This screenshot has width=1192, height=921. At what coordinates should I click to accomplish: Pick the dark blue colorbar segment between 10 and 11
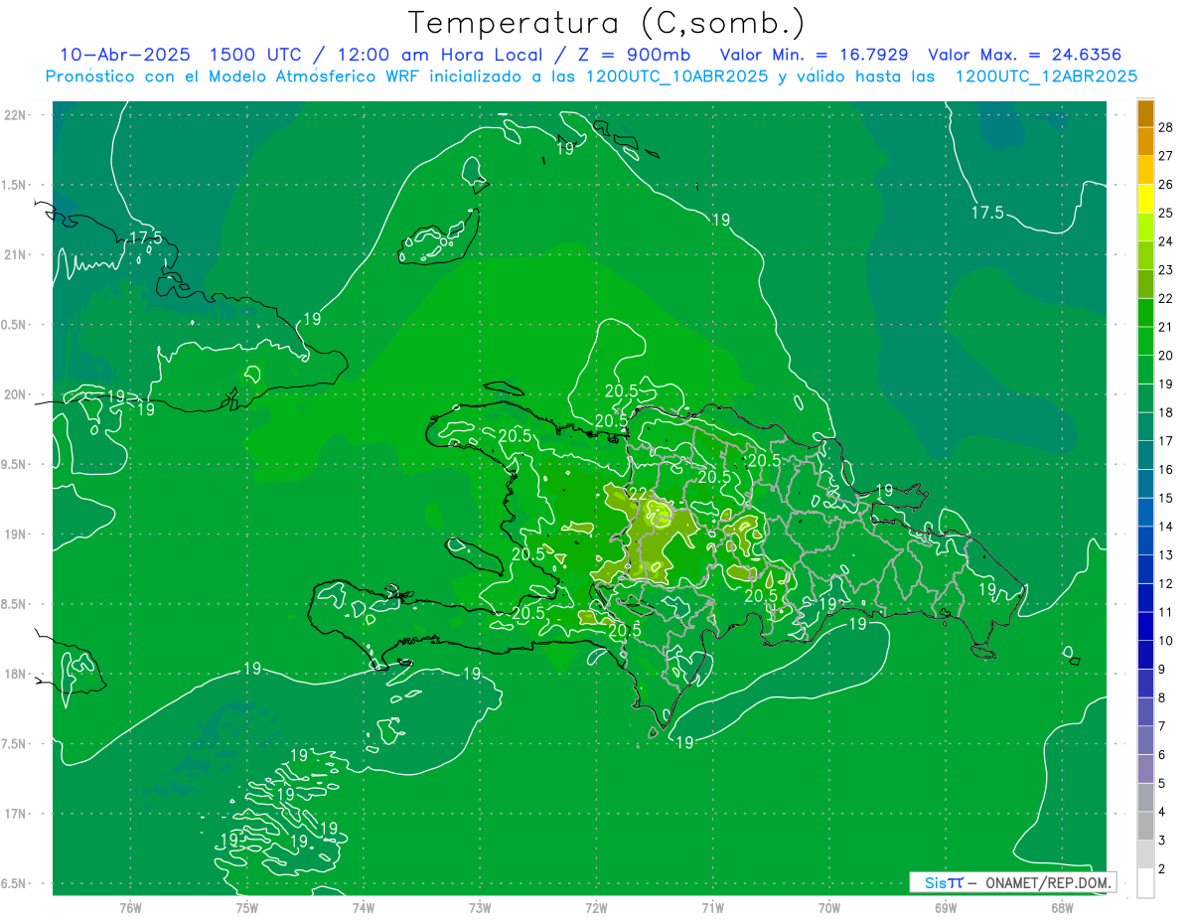1145,626
